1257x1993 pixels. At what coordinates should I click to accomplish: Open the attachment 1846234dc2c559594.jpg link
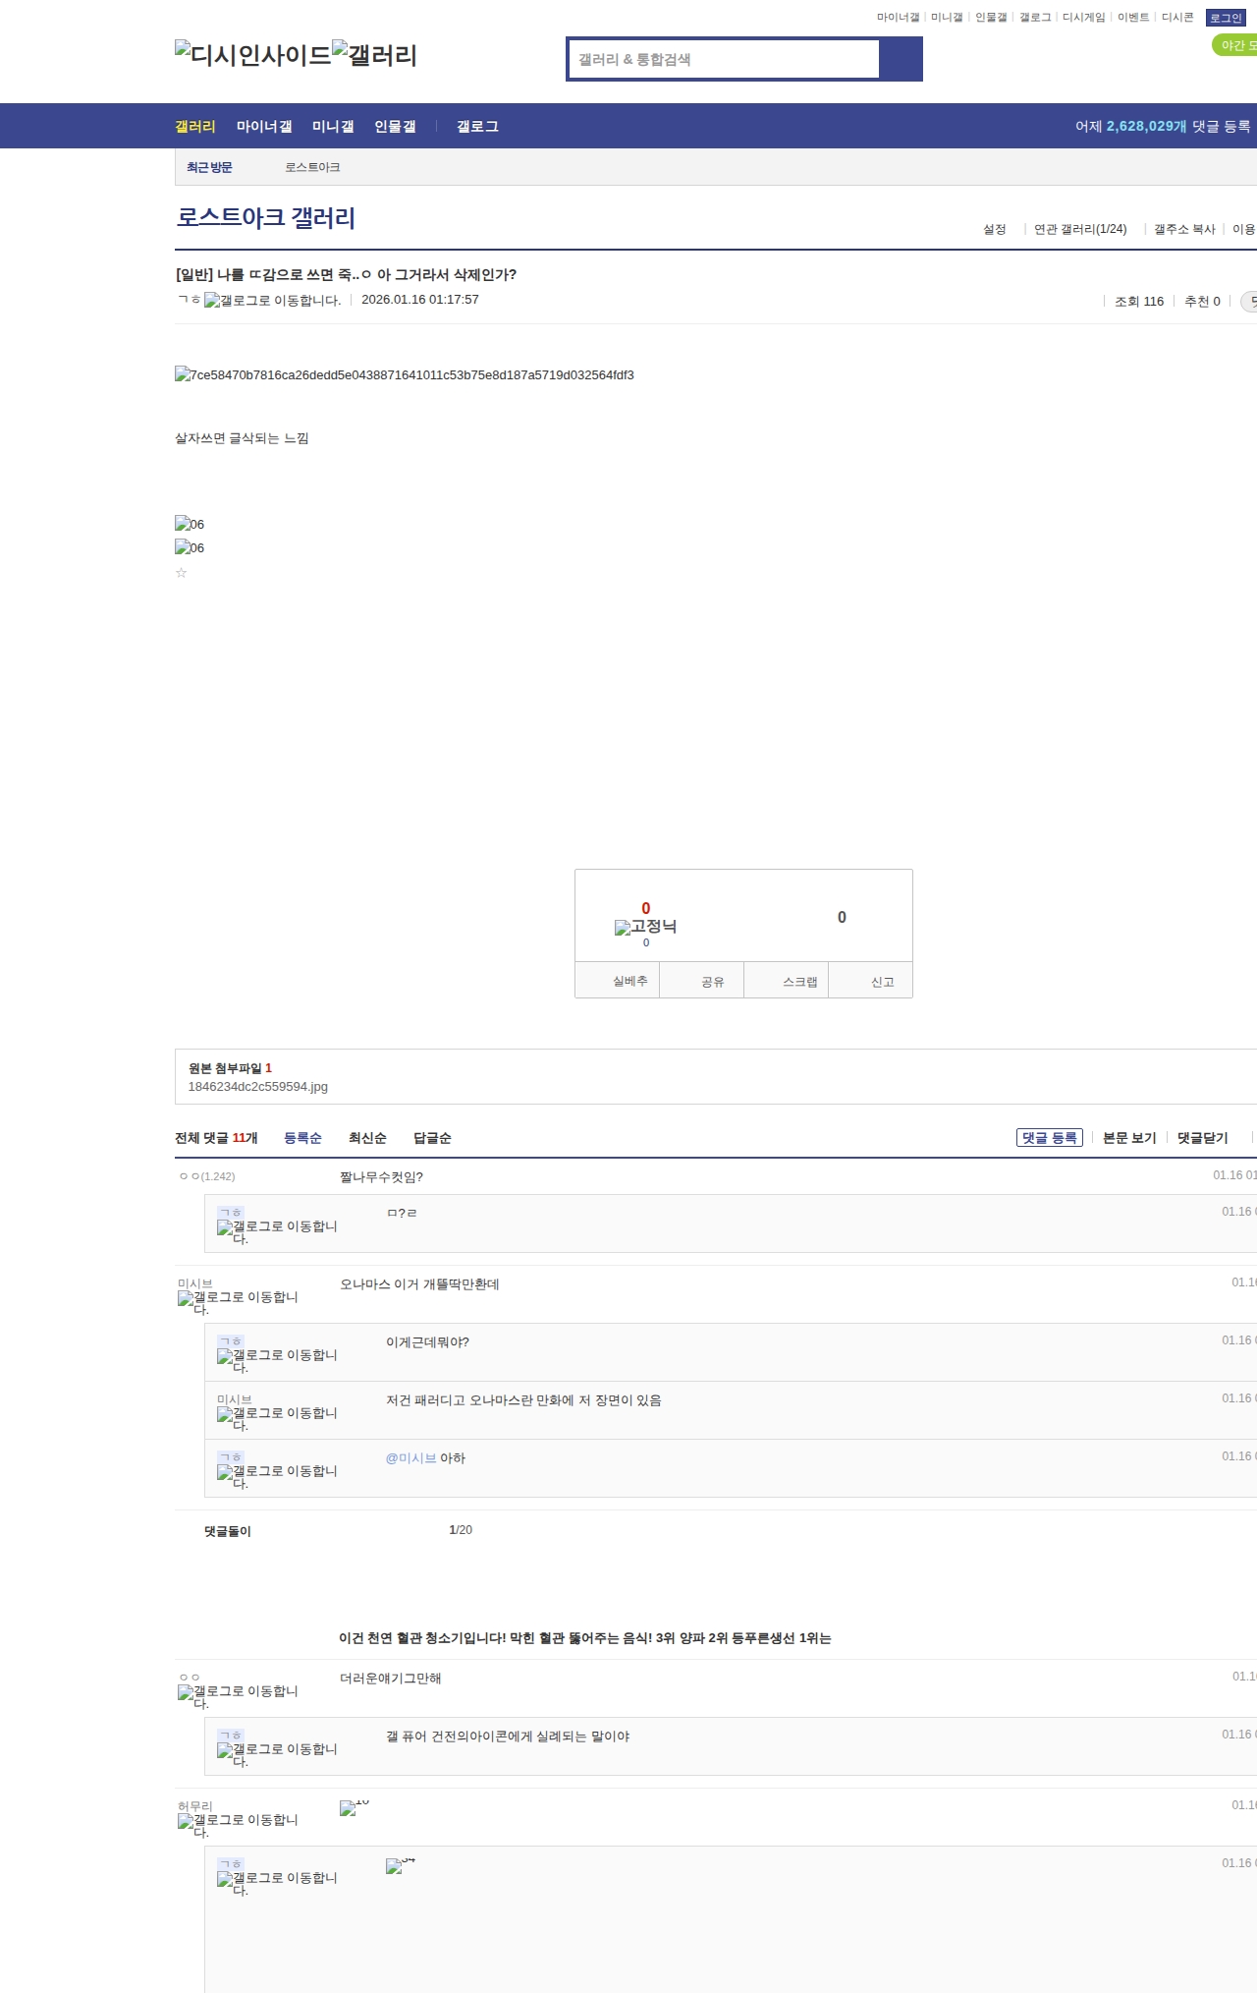(x=258, y=1087)
